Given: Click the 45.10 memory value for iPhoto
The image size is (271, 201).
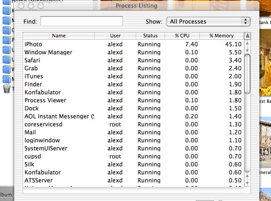Looking at the screenshot, I should [x=233, y=44].
